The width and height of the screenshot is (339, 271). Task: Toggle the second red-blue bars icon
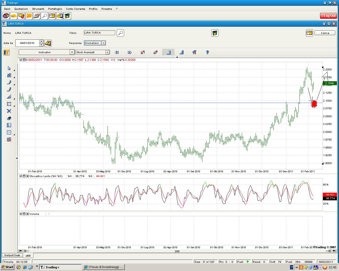(155, 52)
